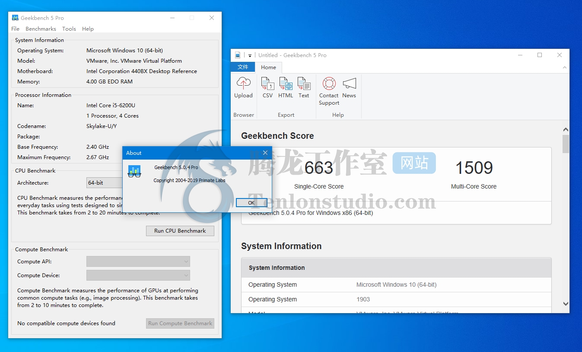The height and width of the screenshot is (352, 582).
Task: Minimize the Untitled results window
Action: tap(520, 55)
